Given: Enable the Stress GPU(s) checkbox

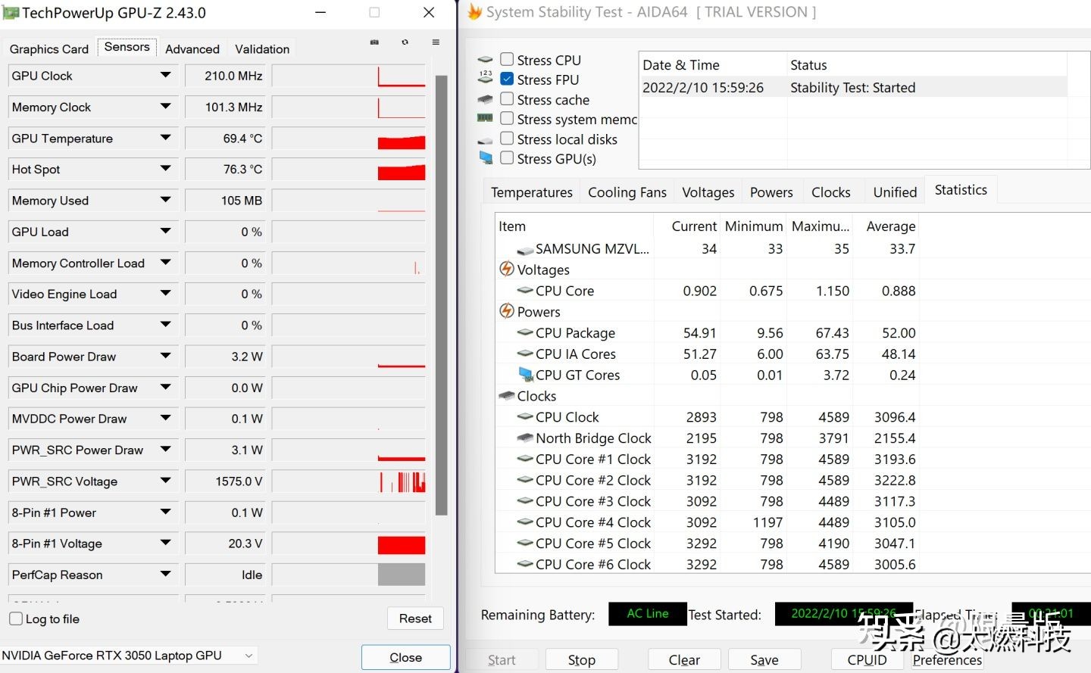Looking at the screenshot, I should [x=507, y=157].
